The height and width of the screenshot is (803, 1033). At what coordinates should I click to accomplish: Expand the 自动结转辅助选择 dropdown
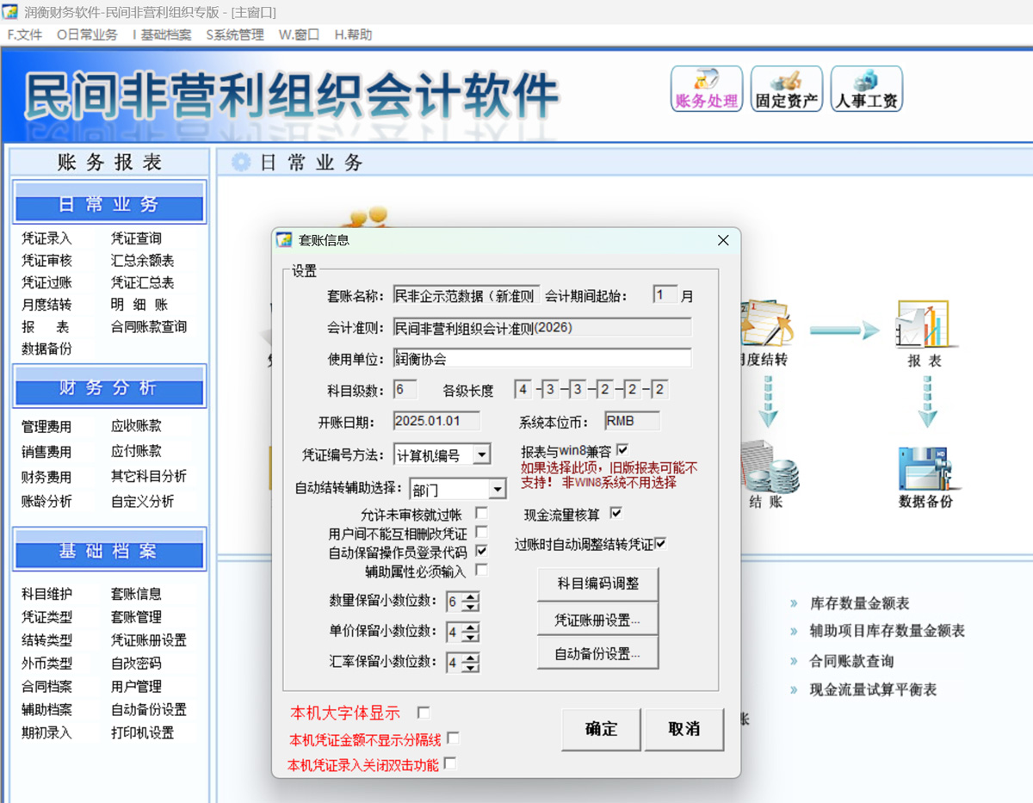(x=497, y=490)
